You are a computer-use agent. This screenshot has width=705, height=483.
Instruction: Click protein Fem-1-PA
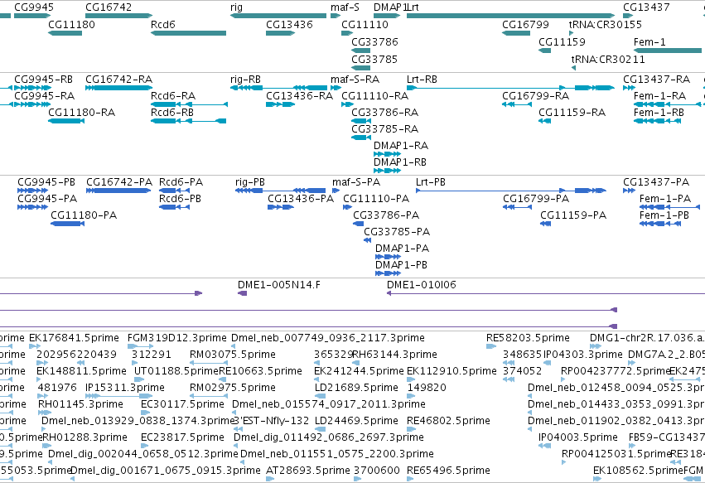pyautogui.click(x=665, y=199)
